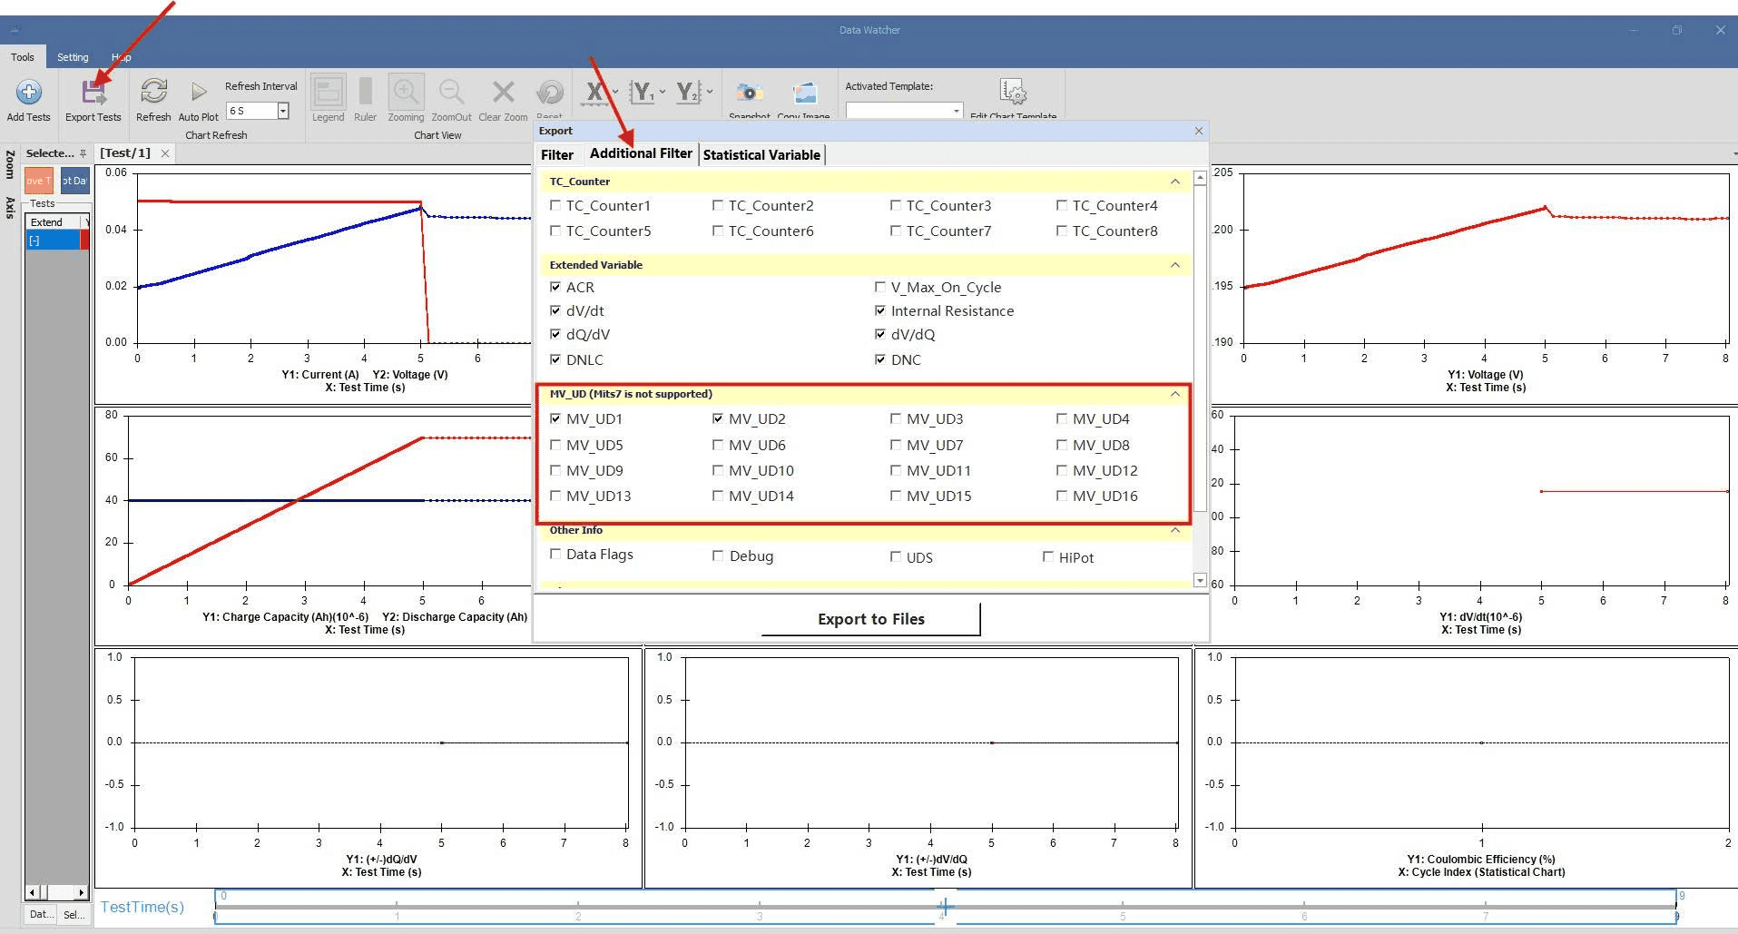The image size is (1738, 934).
Task: Click the Refresh chart icon
Action: [153, 92]
